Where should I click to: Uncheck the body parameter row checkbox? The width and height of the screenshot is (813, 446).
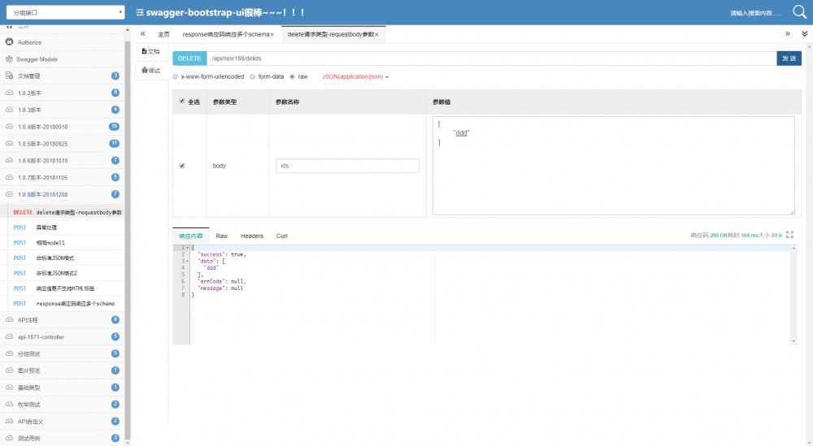[x=182, y=166]
